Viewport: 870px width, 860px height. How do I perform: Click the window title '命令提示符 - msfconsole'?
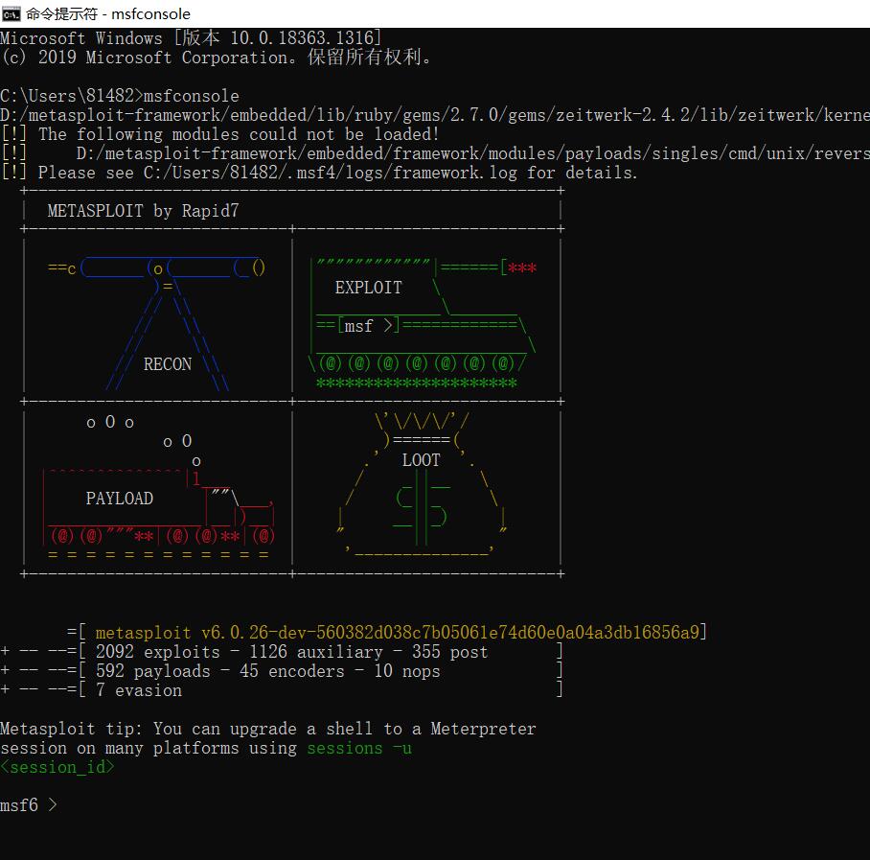pyautogui.click(x=108, y=13)
